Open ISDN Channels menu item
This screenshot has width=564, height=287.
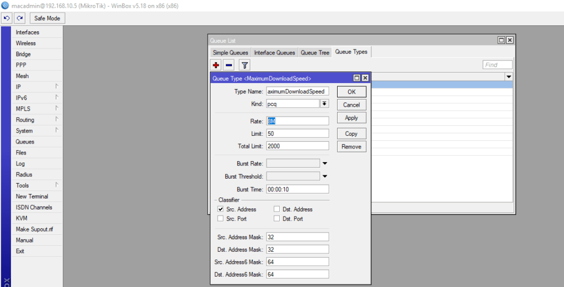click(x=37, y=208)
